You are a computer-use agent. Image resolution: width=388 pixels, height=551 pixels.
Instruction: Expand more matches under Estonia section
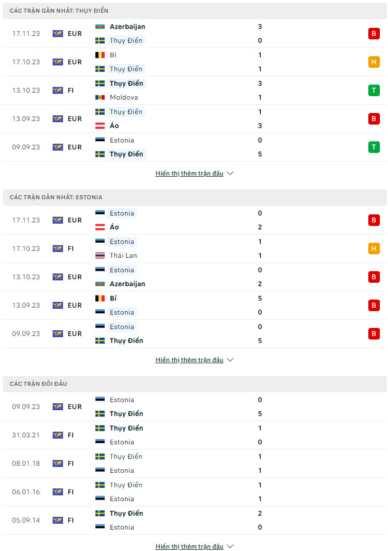(194, 360)
